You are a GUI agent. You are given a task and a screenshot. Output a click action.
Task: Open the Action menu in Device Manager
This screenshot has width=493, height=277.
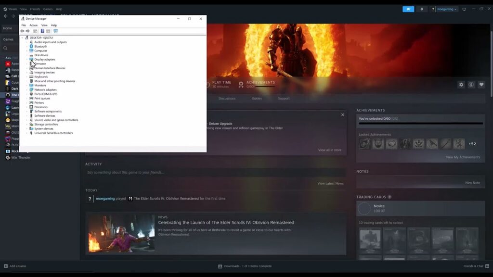pyautogui.click(x=33, y=25)
